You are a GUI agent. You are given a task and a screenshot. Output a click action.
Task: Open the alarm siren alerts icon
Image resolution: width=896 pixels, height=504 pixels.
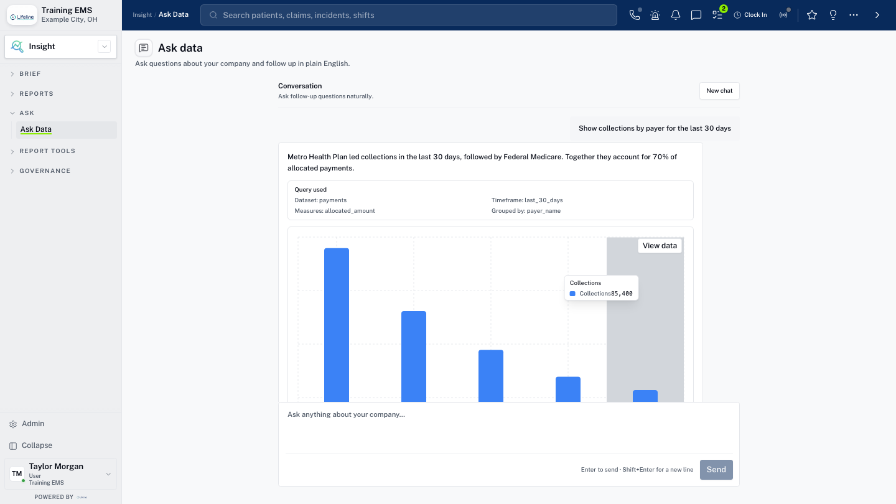pos(655,15)
